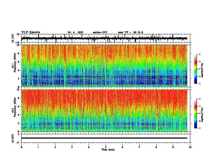Click the "1" tick on the time axis
This screenshot has width=214, height=165.
38,147
